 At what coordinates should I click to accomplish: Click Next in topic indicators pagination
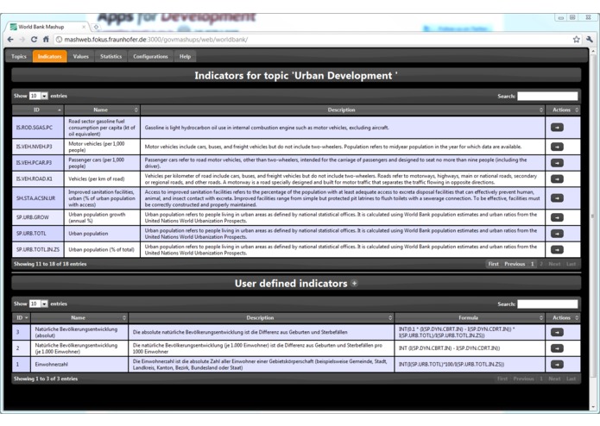[554, 264]
